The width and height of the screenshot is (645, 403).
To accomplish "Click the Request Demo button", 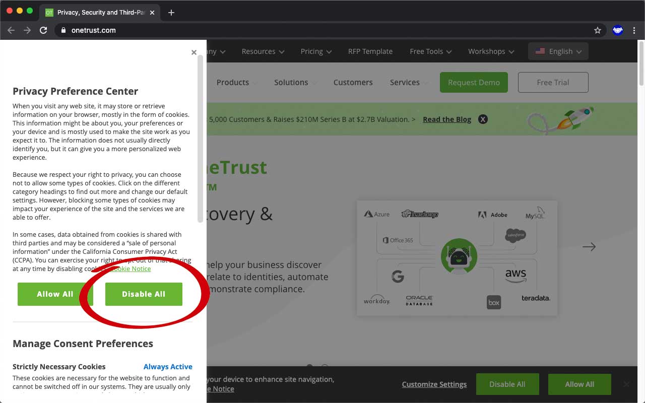I will [474, 83].
